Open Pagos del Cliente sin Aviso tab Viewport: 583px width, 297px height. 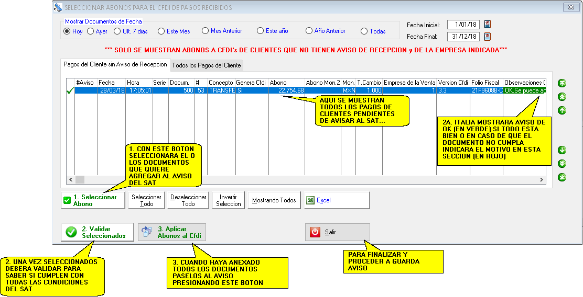coord(114,65)
